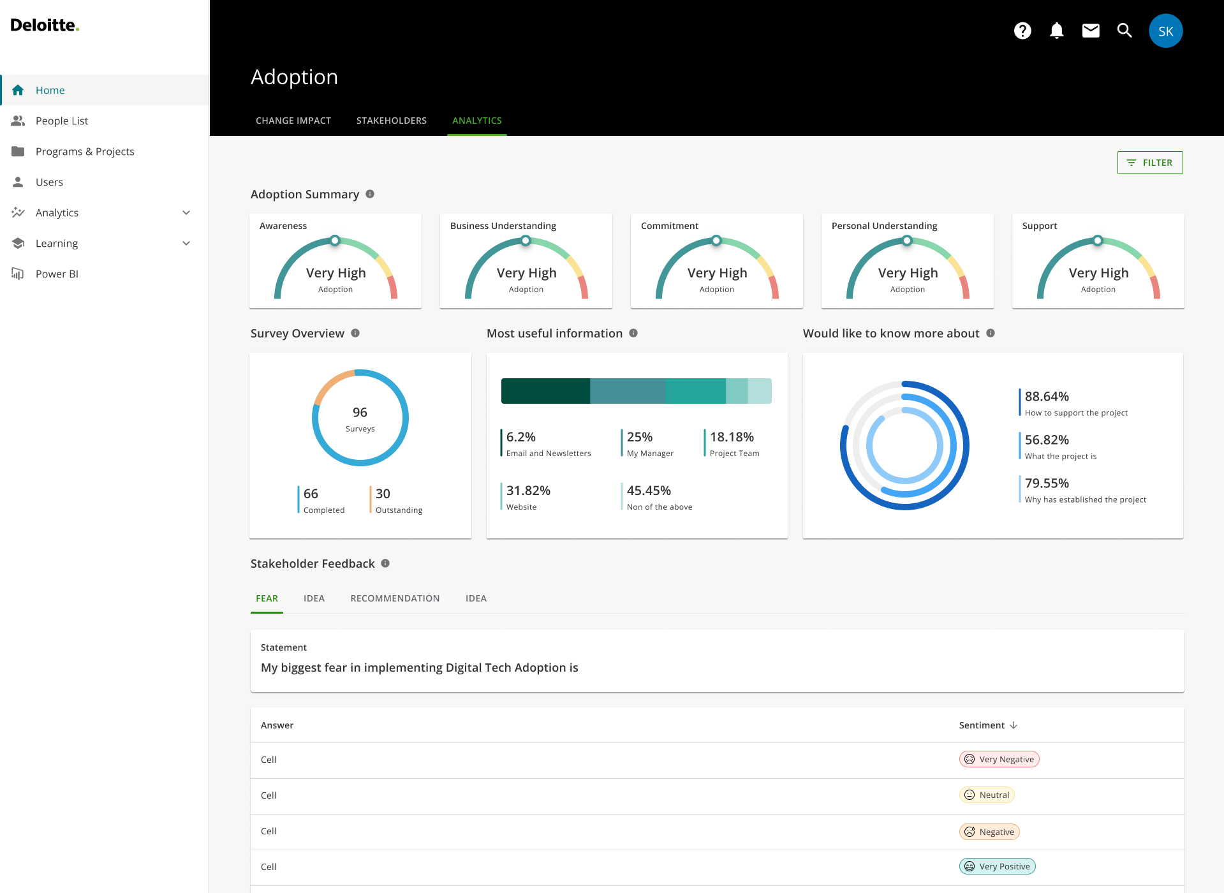The image size is (1224, 893).
Task: Switch to the Change Impact tab
Action: point(293,121)
